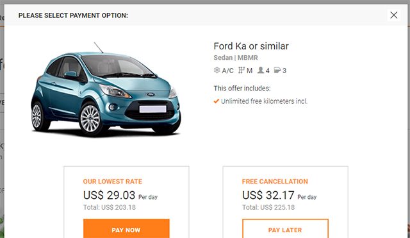Click the Ford Ka or similar title

[251, 46]
